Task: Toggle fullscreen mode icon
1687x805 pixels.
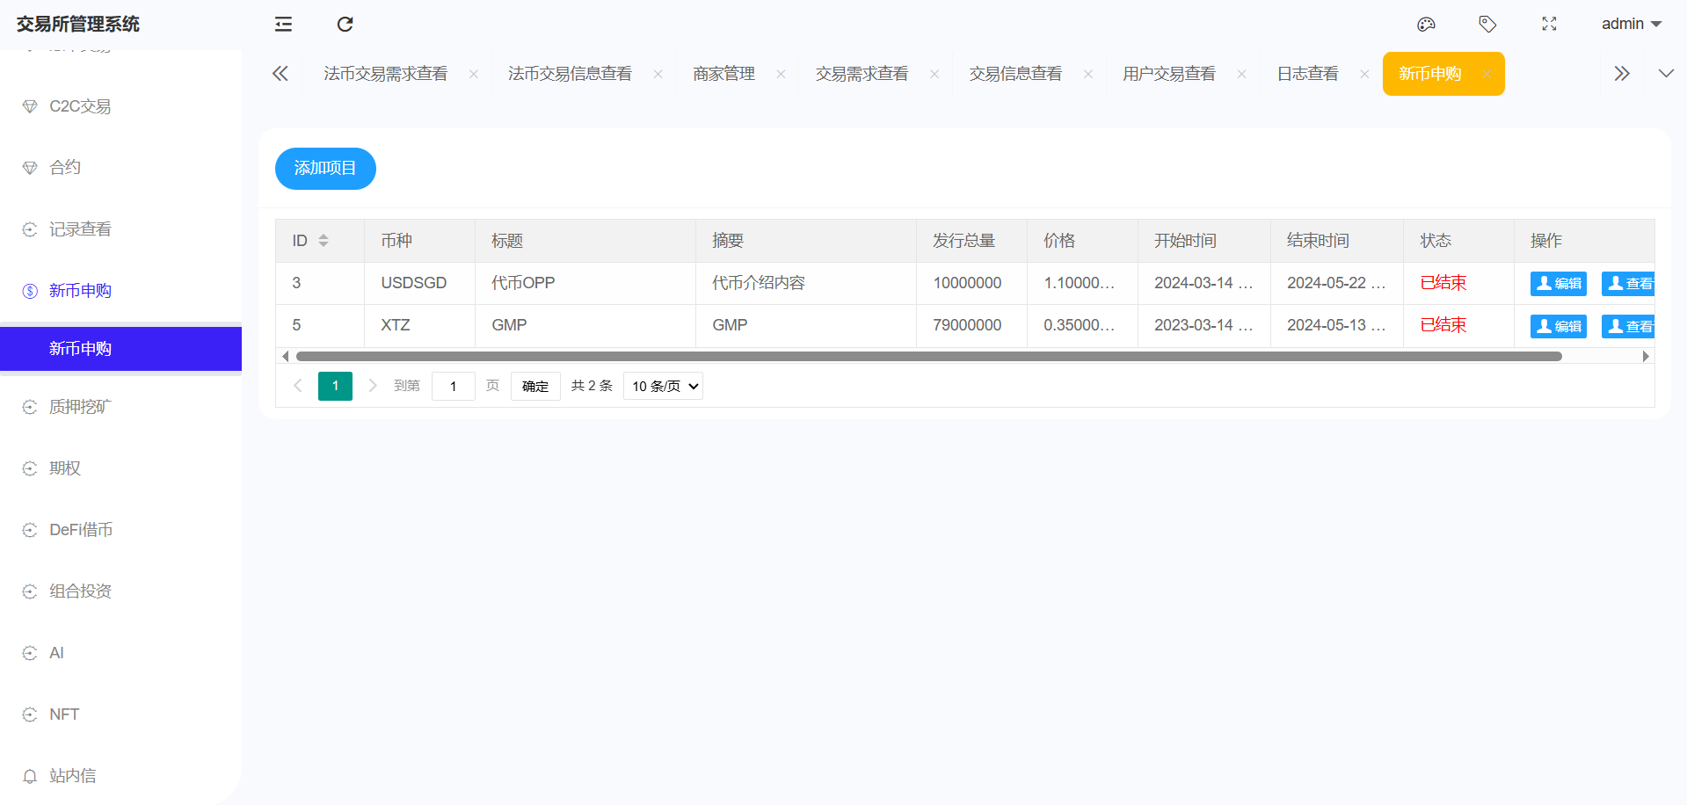Action: tap(1549, 24)
